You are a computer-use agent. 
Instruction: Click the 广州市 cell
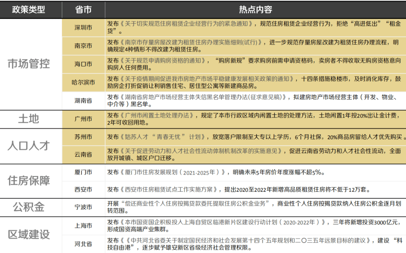pos(83,119)
